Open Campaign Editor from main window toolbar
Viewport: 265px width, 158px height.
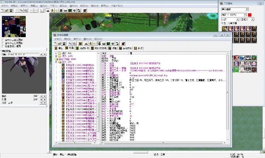click(x=66, y=10)
